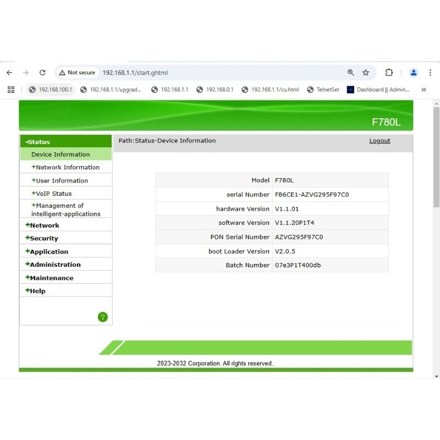Open VoIP Status in the sidebar
Viewport: 440px width, 440px height.
(x=53, y=194)
